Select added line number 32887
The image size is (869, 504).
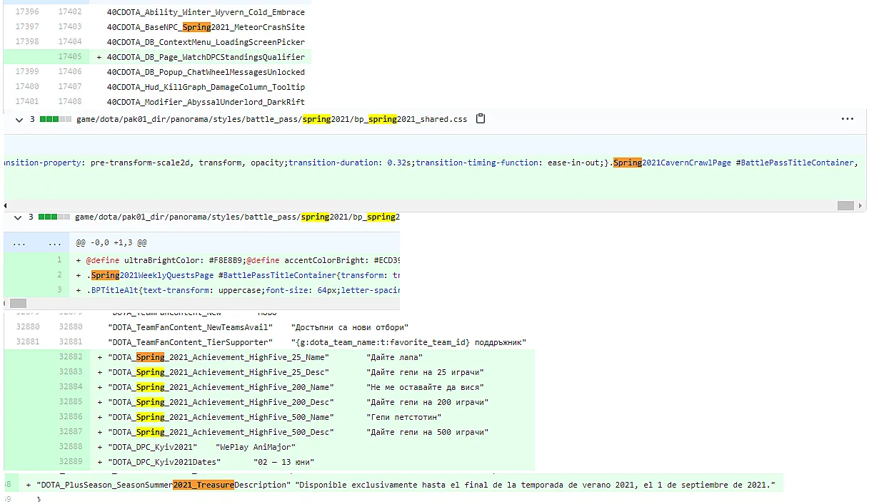click(x=71, y=432)
